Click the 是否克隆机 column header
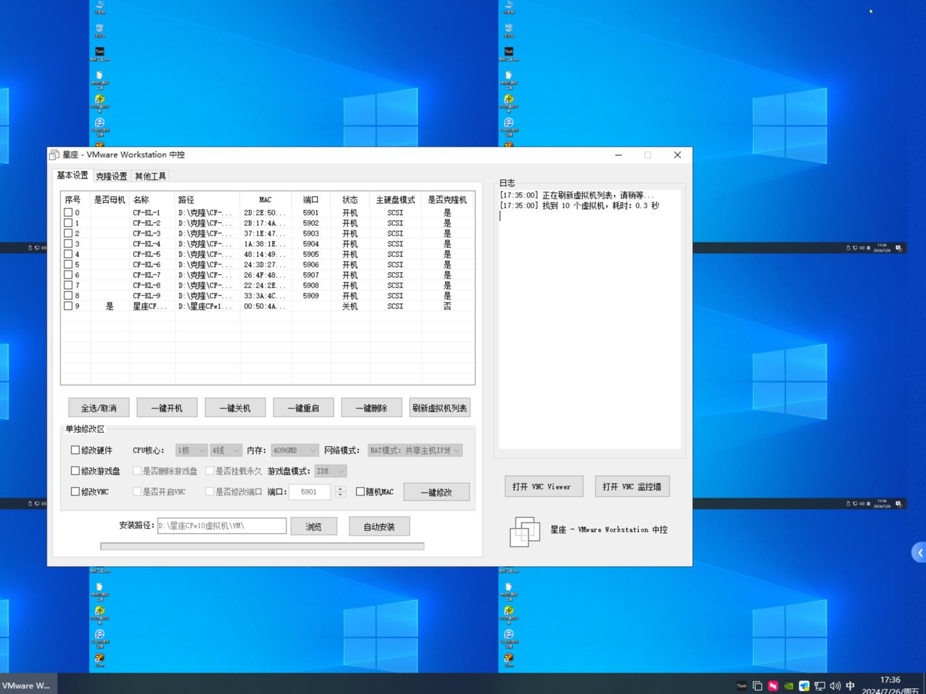The image size is (926, 694). [447, 199]
